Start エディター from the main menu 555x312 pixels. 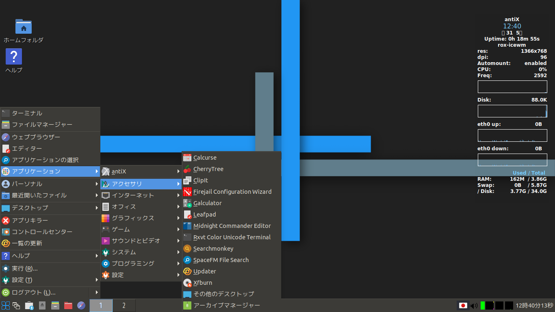coord(50,149)
